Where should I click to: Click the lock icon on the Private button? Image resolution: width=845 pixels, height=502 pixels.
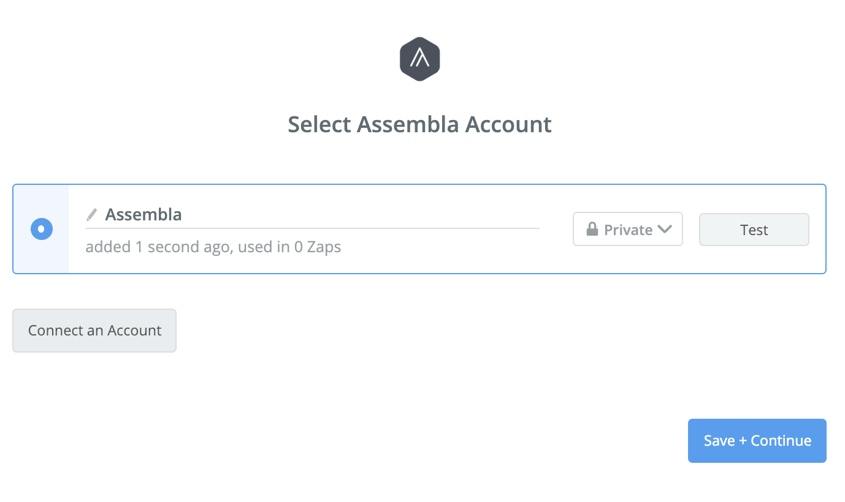pos(592,229)
